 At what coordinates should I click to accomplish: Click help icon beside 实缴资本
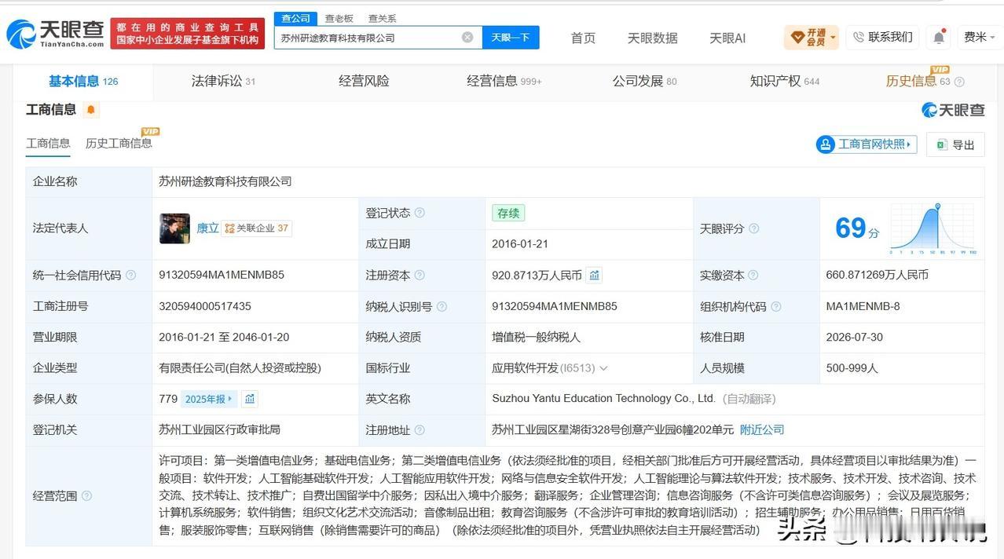(753, 275)
